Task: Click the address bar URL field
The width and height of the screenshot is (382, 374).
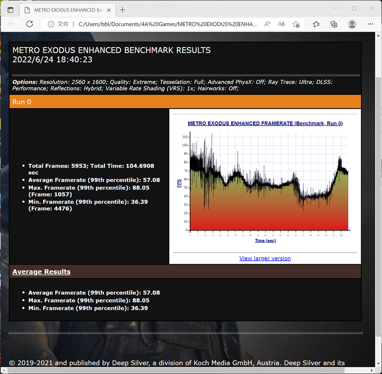Action: (x=167, y=24)
